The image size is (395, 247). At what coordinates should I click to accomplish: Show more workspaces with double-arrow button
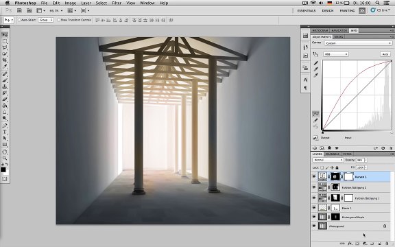[362, 10]
